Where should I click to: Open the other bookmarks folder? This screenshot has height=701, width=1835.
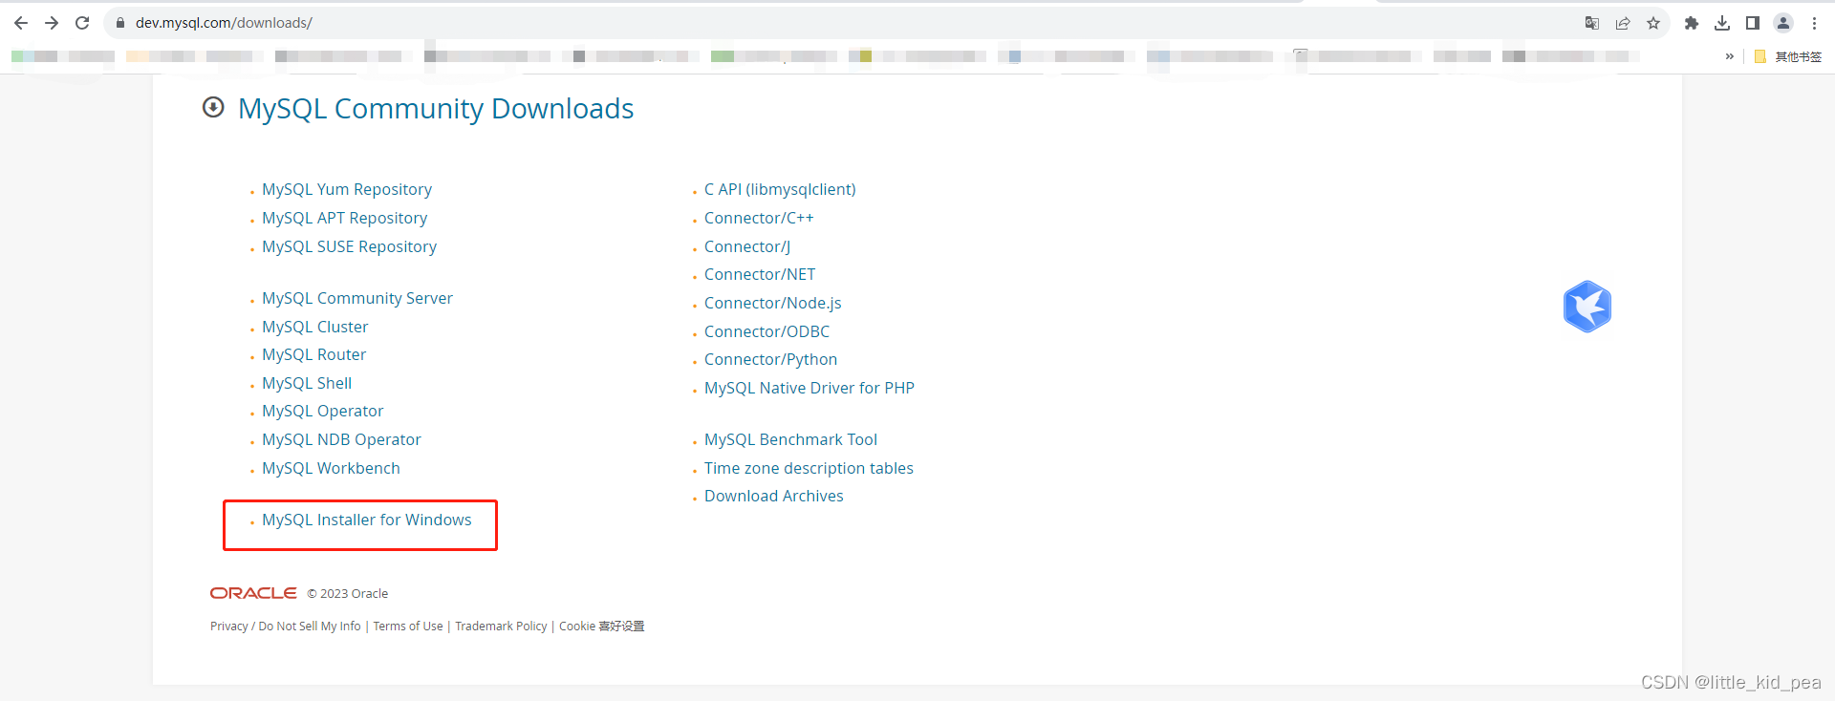(x=1788, y=56)
